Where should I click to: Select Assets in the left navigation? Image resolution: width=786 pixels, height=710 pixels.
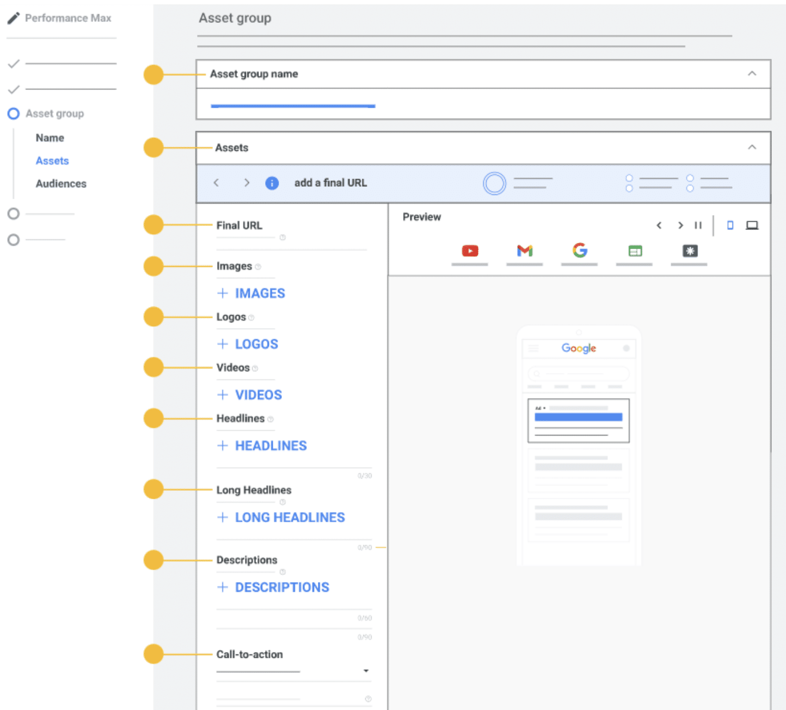[52, 161]
